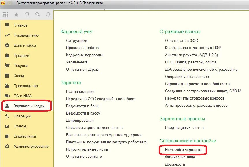Open the search magnifier icon
Screen dimensions: 249x167
[x=38, y=14]
